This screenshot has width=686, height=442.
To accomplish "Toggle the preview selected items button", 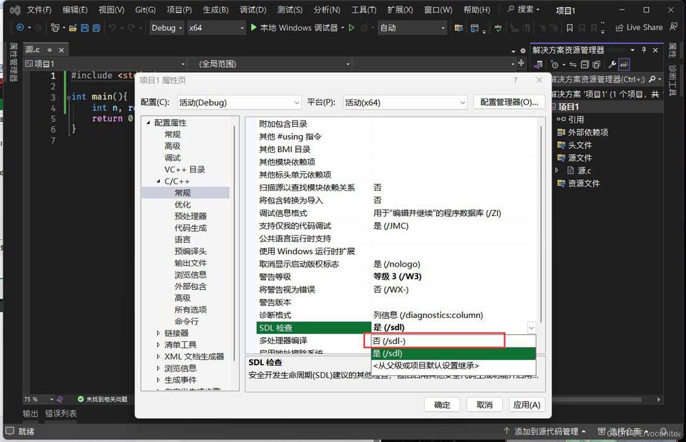I will pos(624,64).
